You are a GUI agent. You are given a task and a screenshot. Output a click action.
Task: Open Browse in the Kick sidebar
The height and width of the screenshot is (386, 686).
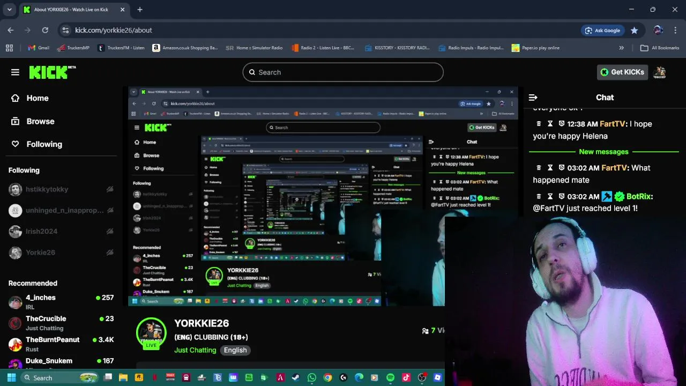(33, 121)
